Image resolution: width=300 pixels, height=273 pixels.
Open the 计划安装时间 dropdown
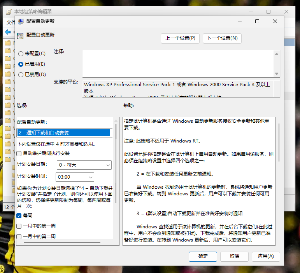coord(75,177)
